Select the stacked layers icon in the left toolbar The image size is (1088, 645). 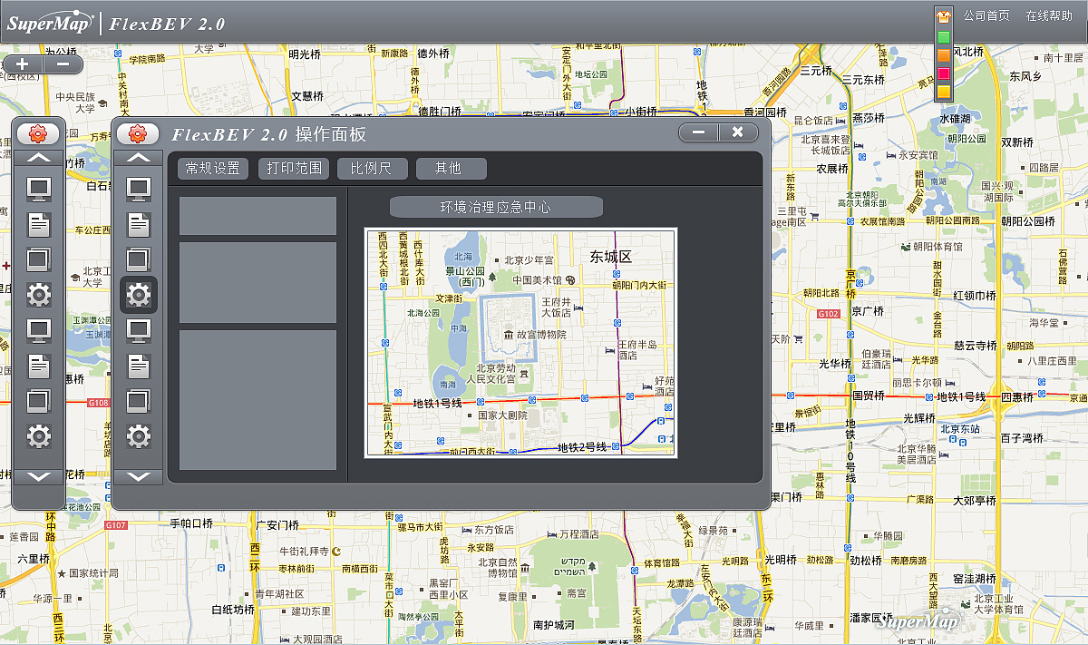click(38, 259)
